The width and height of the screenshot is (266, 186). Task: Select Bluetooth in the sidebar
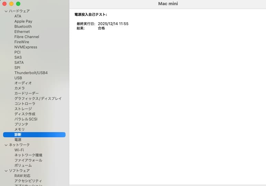click(23, 26)
